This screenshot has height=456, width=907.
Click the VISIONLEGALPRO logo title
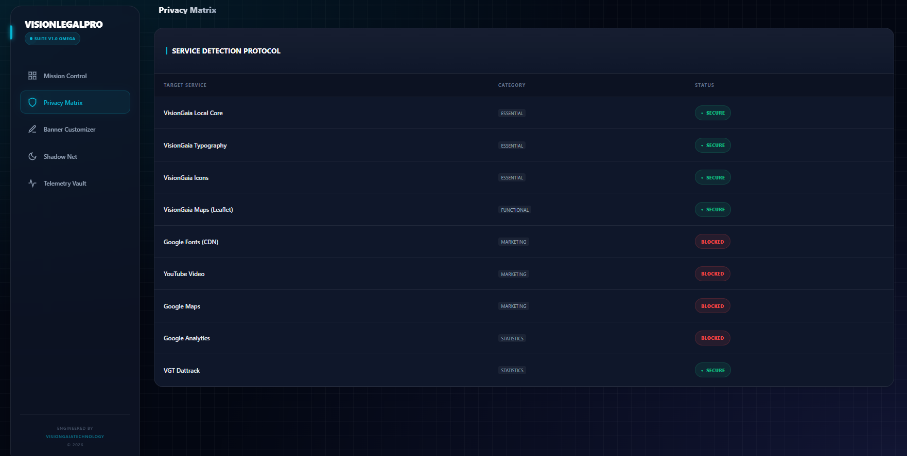64,24
